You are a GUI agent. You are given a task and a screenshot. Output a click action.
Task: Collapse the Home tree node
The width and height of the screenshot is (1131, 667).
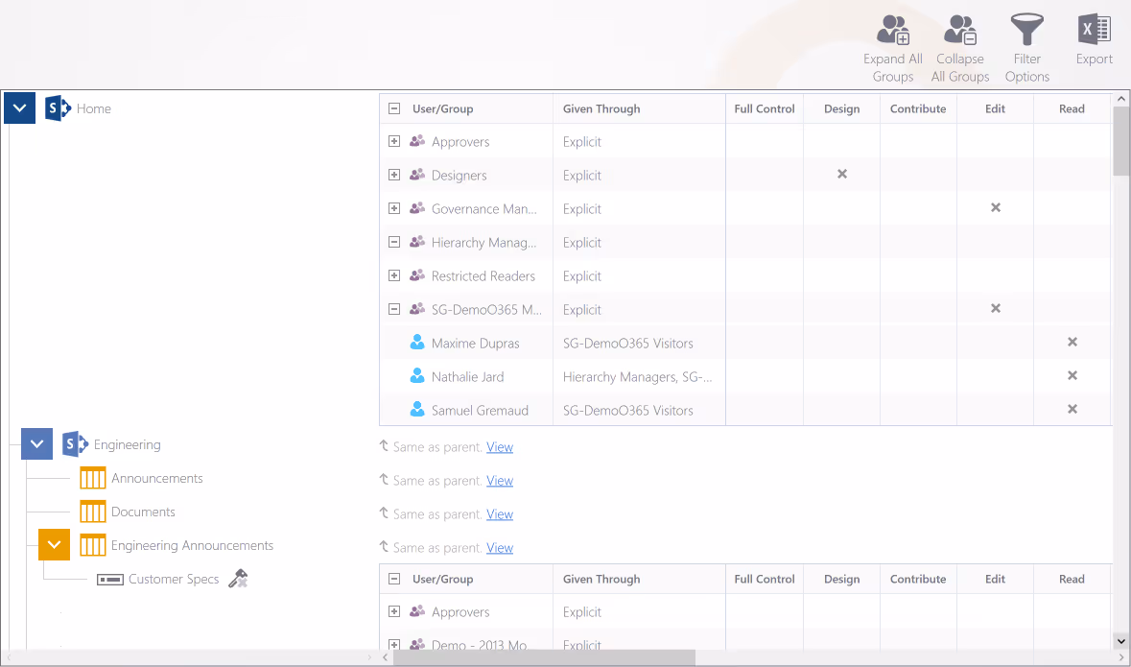click(x=19, y=108)
